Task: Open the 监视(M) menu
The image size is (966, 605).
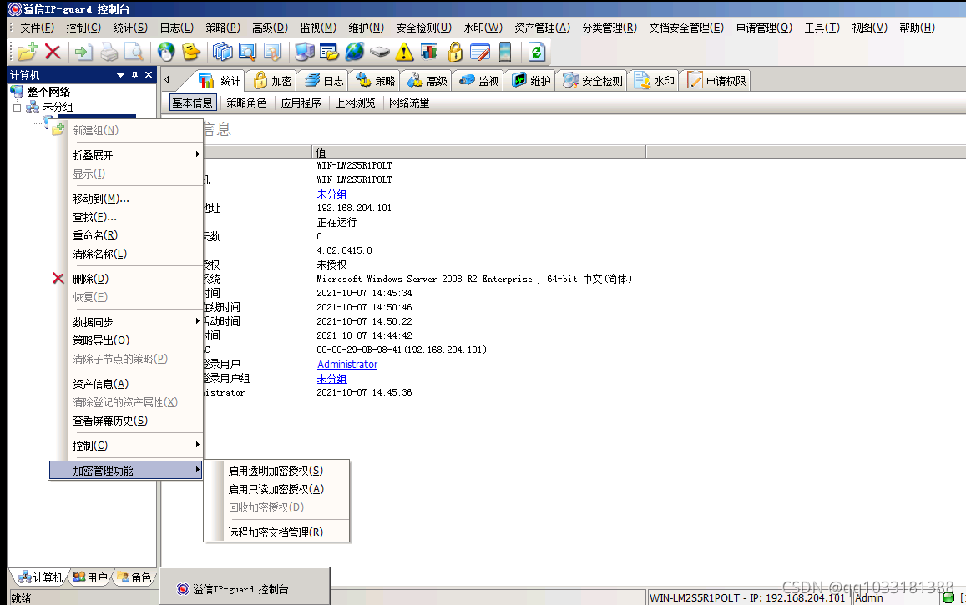Action: click(x=318, y=28)
